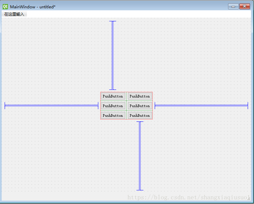Select the top-right PushButton in the grid
The image size is (254, 204).
(140, 96)
